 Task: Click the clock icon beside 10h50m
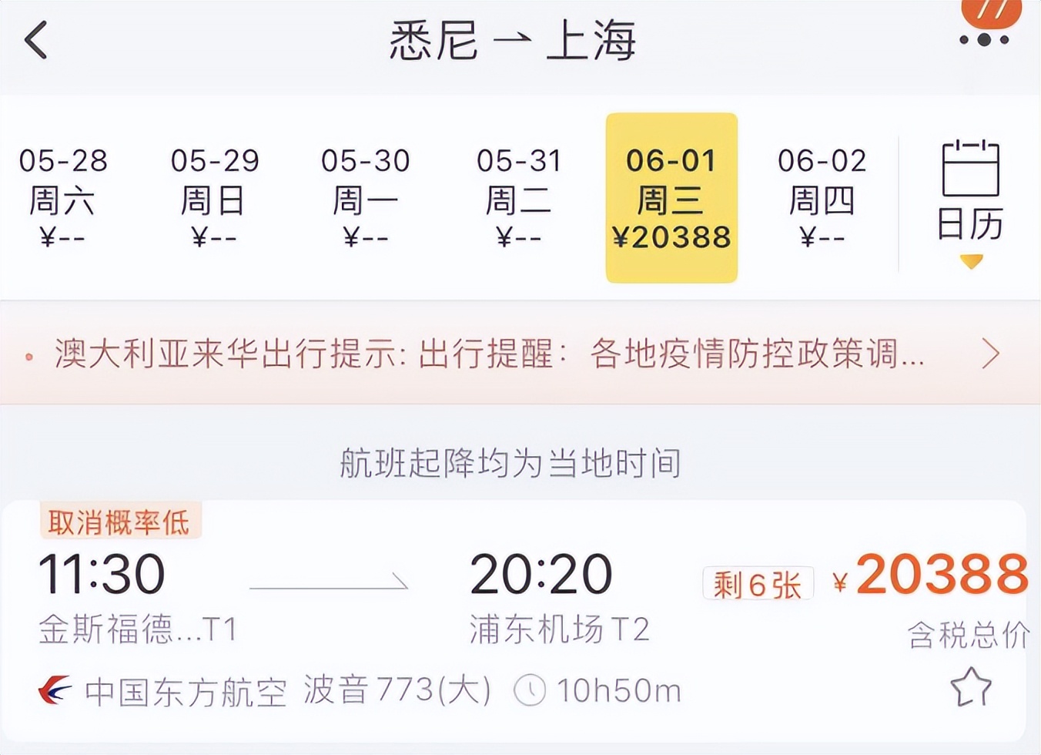click(531, 689)
